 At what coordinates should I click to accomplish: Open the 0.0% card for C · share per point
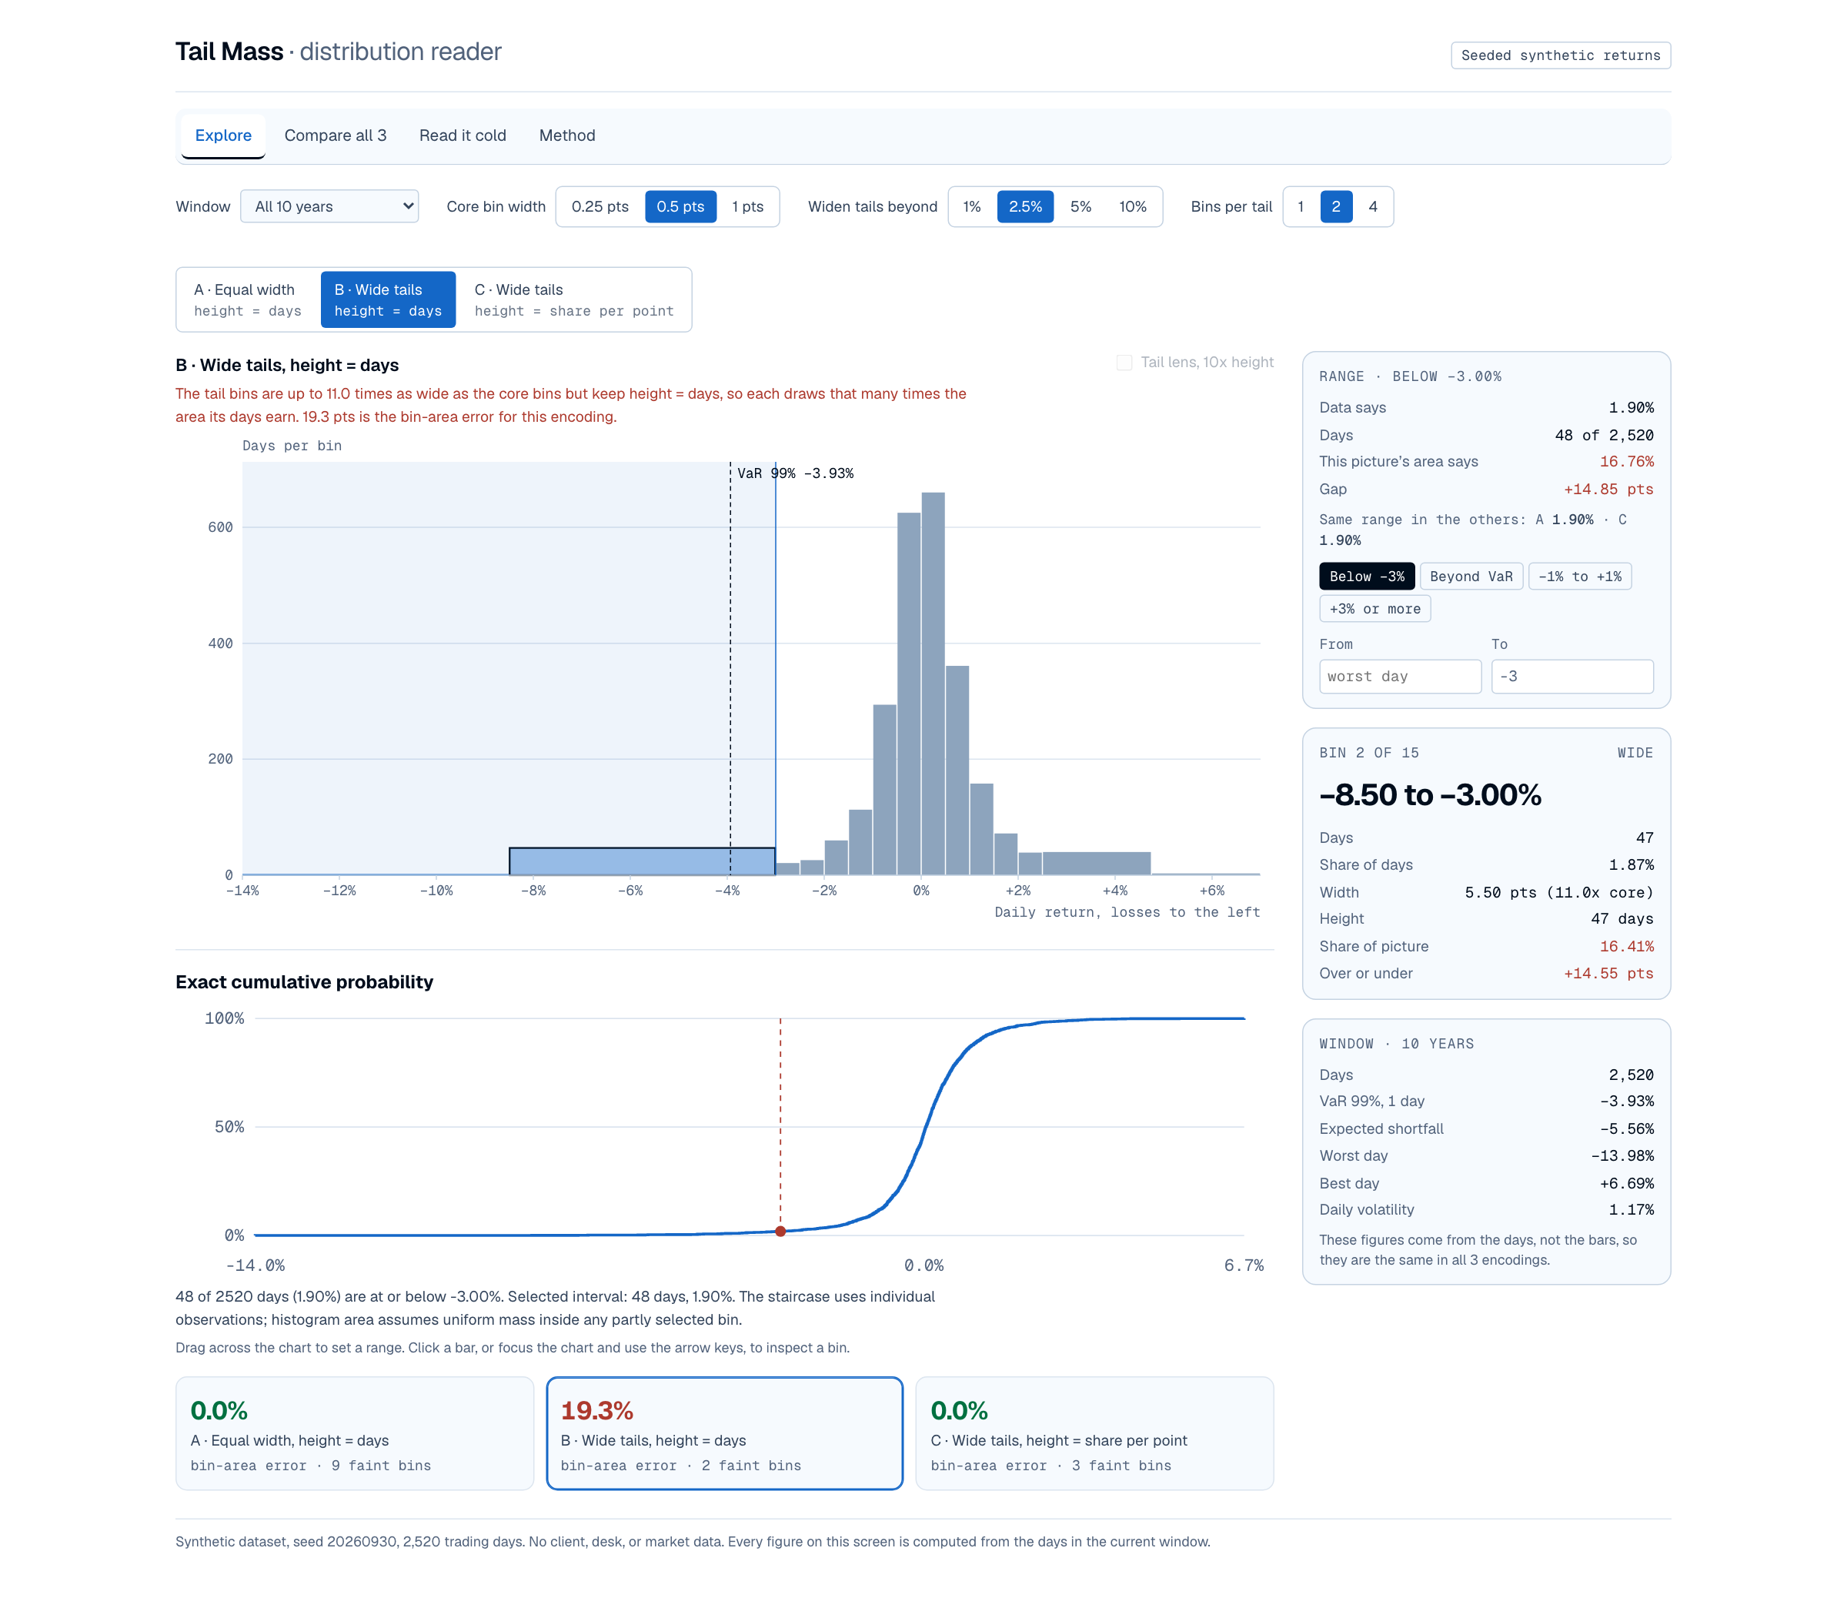pos(1094,1433)
